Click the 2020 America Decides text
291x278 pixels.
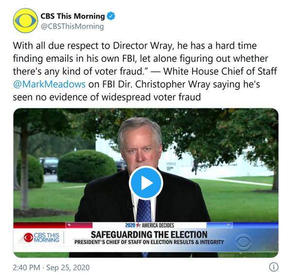point(149,226)
